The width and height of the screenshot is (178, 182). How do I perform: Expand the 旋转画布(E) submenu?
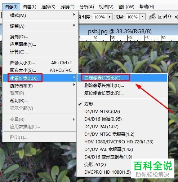(40, 86)
